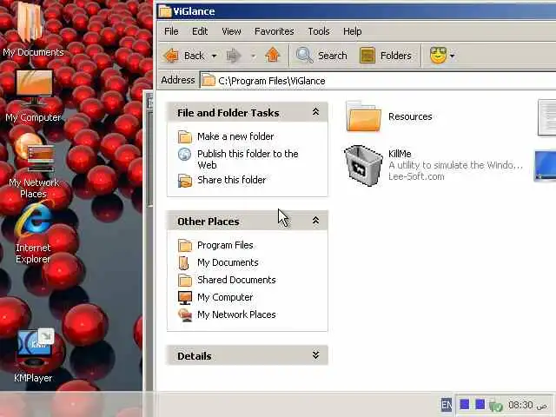Click Share this folder link

point(231,180)
